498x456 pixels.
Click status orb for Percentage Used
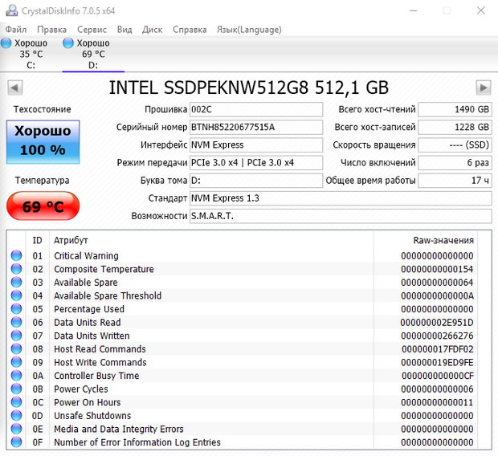click(17, 309)
